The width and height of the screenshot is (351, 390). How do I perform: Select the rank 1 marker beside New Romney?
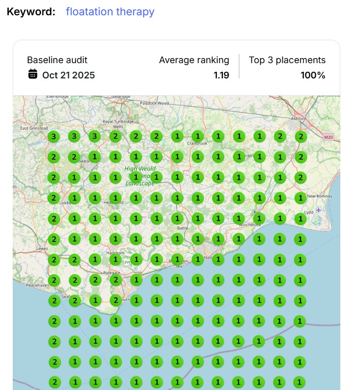(x=300, y=198)
